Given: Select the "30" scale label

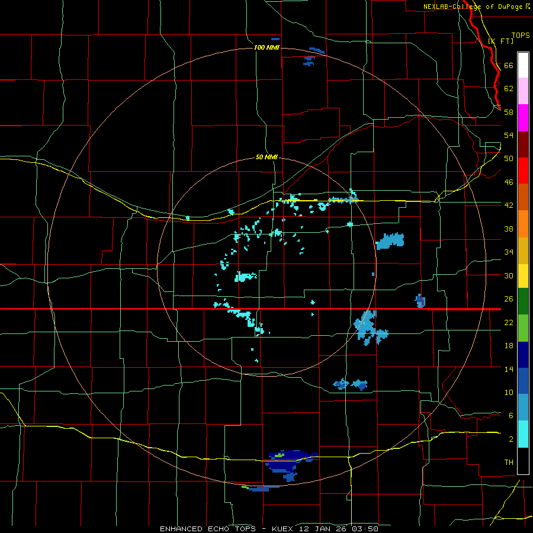Looking at the screenshot, I should coord(509,275).
